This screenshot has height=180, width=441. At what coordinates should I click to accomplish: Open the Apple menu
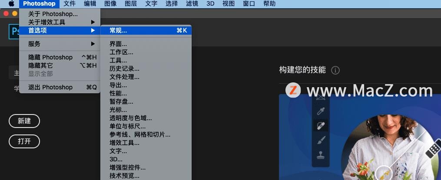click(11, 3)
